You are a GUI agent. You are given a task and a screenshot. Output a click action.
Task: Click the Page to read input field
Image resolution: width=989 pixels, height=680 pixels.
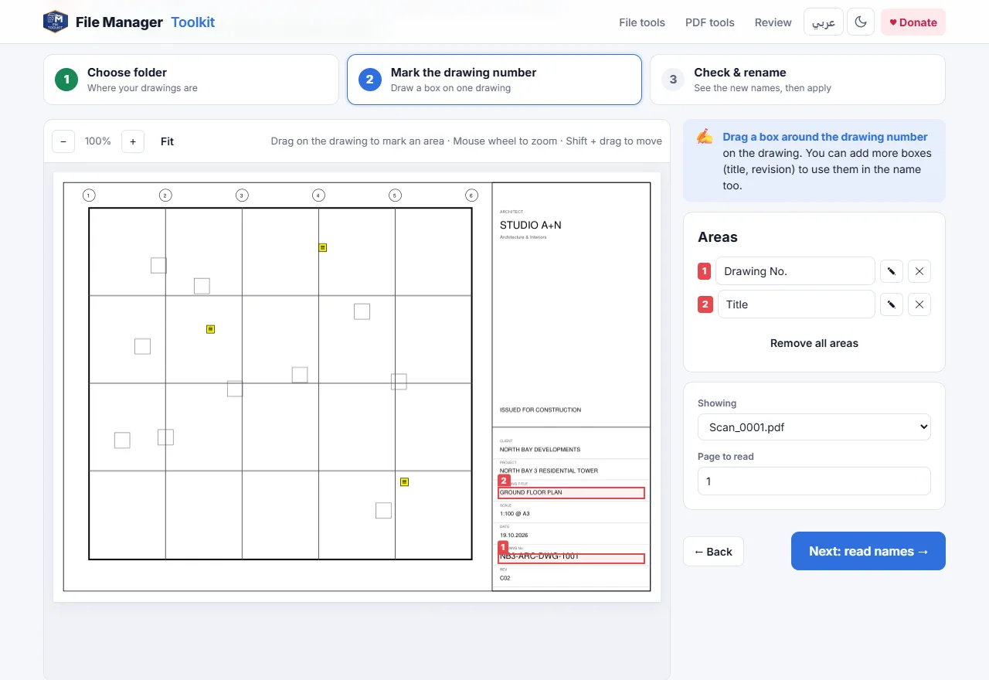pos(814,481)
